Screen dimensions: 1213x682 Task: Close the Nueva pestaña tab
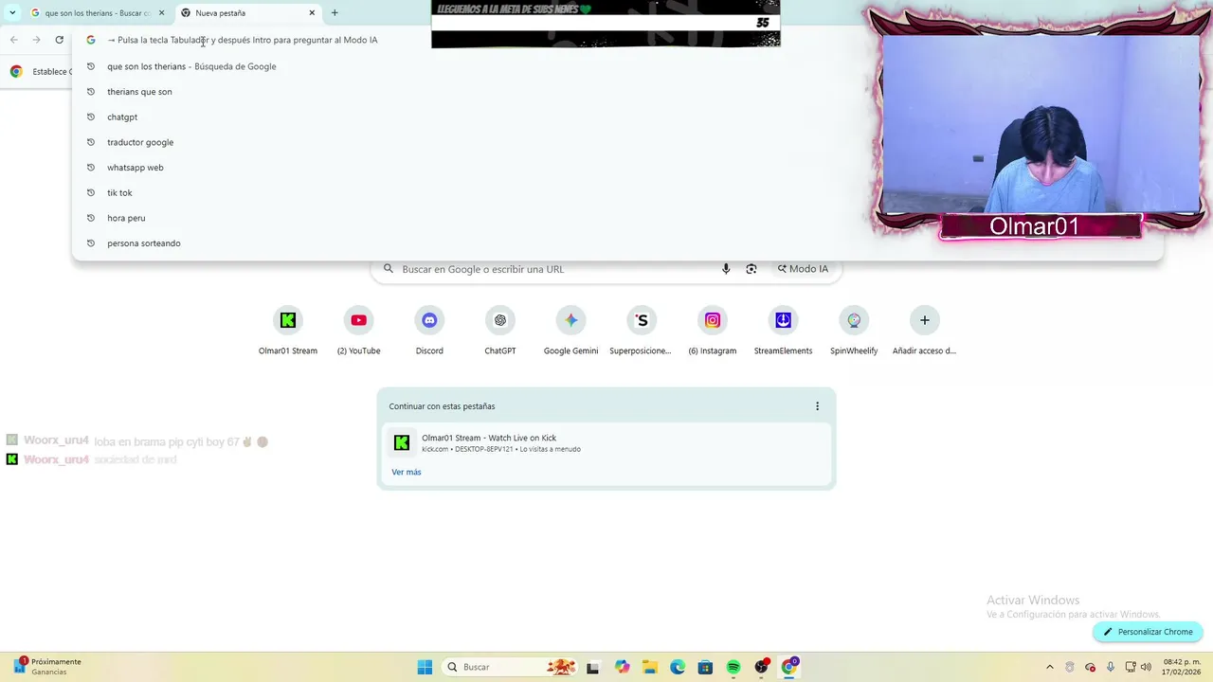312,13
